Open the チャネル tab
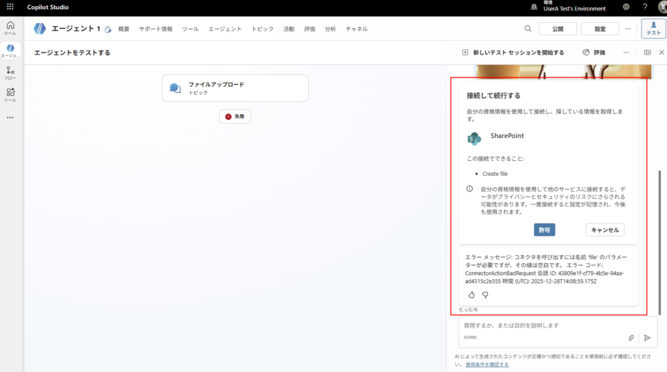 click(x=356, y=29)
